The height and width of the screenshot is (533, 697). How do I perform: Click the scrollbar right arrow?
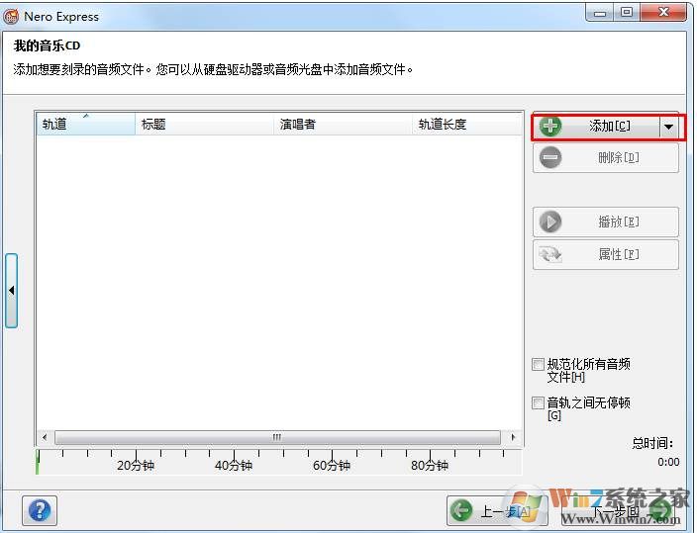click(513, 437)
